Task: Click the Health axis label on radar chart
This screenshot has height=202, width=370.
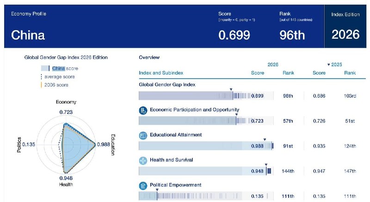Action: coord(66,184)
